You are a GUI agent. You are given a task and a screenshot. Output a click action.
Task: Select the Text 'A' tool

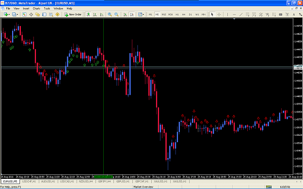click(x=294, y=15)
